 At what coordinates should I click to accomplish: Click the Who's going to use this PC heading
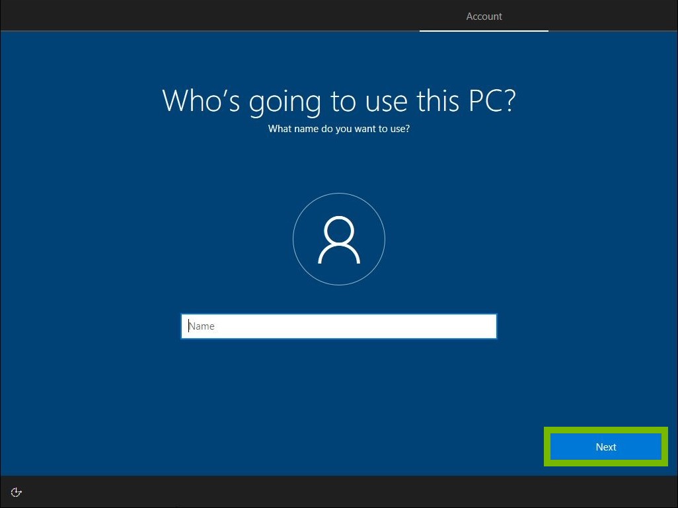[339, 100]
